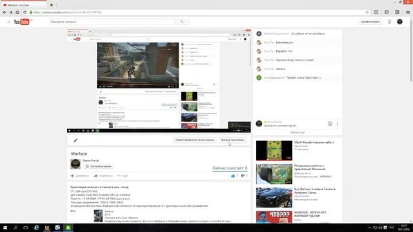The image size is (413, 232).
Task: Click the chat message Варфейс топ
Action: pos(284,52)
